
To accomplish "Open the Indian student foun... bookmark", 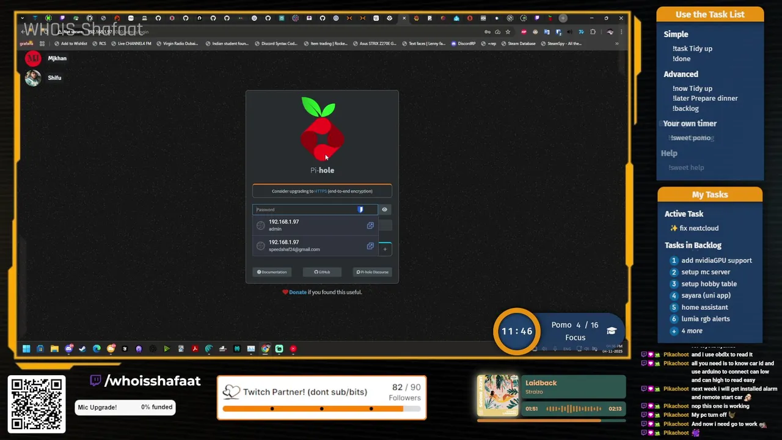I will pos(227,43).
